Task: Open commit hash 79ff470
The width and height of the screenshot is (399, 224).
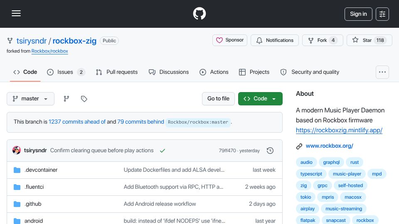Action: point(227,151)
